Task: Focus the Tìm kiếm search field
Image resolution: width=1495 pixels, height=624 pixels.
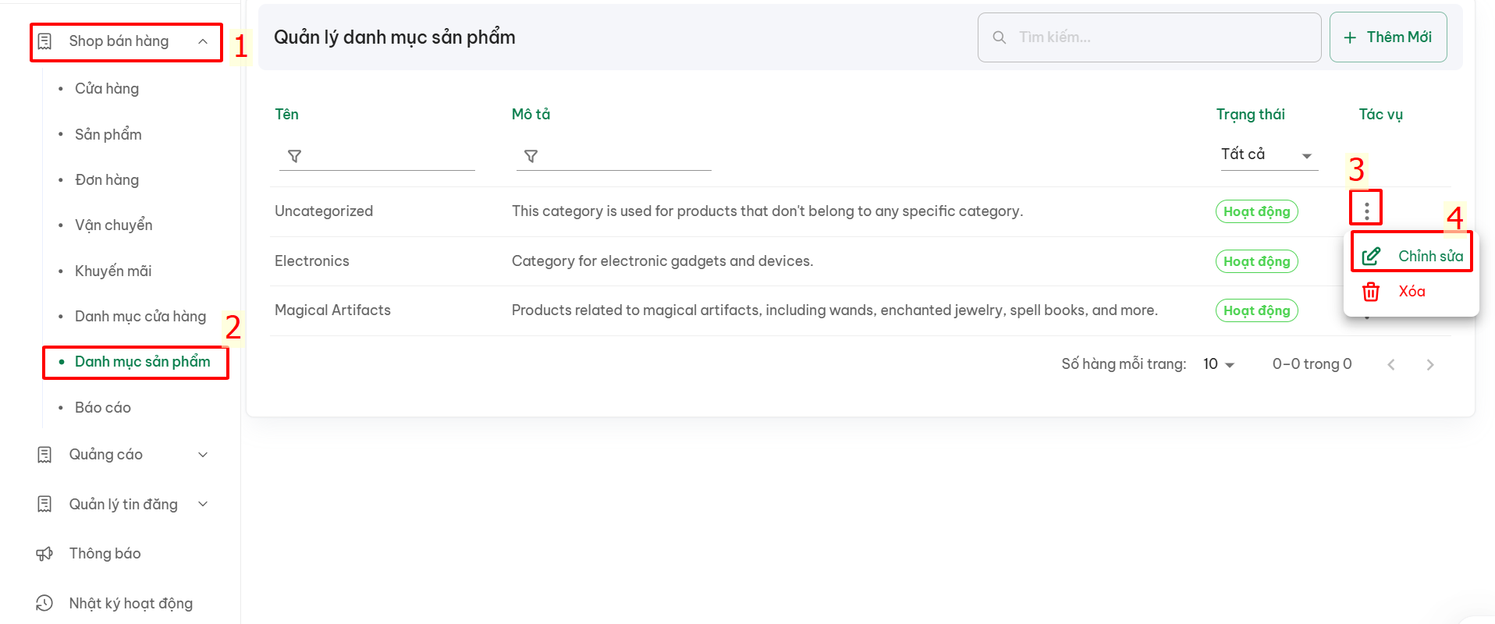Action: 1149,37
